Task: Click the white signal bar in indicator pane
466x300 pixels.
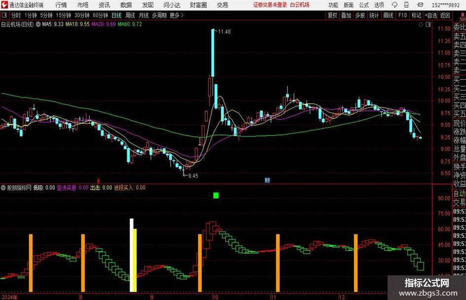Action: (132, 255)
